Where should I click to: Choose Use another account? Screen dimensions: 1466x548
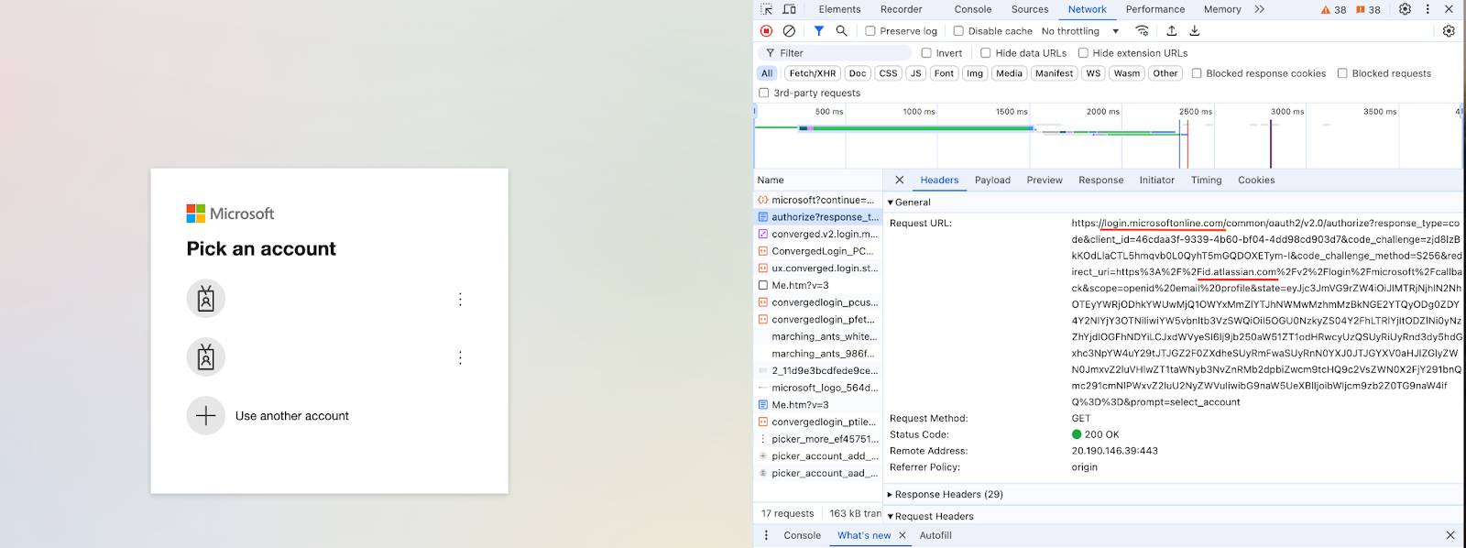click(x=292, y=416)
